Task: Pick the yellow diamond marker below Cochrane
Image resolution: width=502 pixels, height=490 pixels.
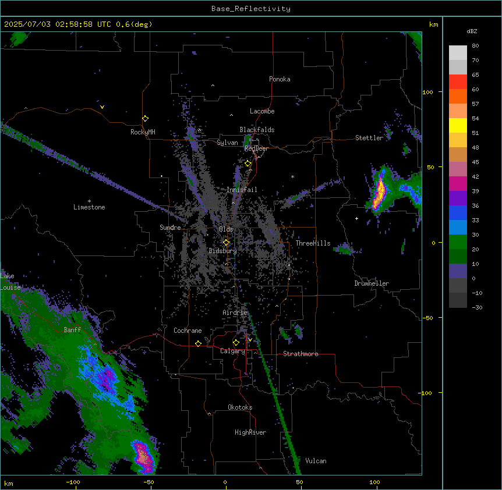Action: point(198,343)
